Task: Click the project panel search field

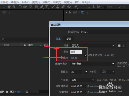Action: [25, 40]
